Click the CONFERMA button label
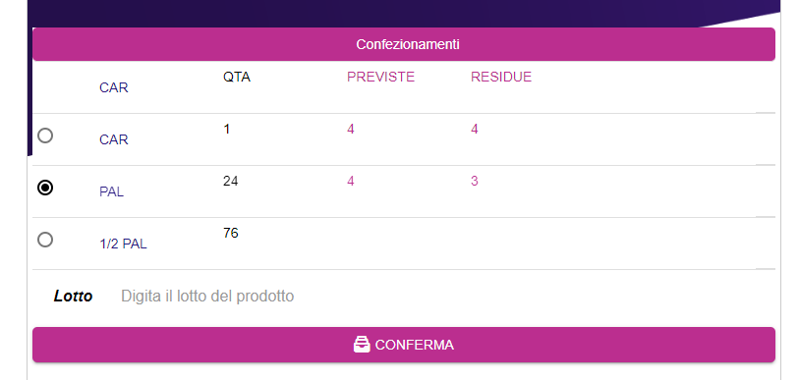This screenshot has width=799, height=380. pos(415,345)
